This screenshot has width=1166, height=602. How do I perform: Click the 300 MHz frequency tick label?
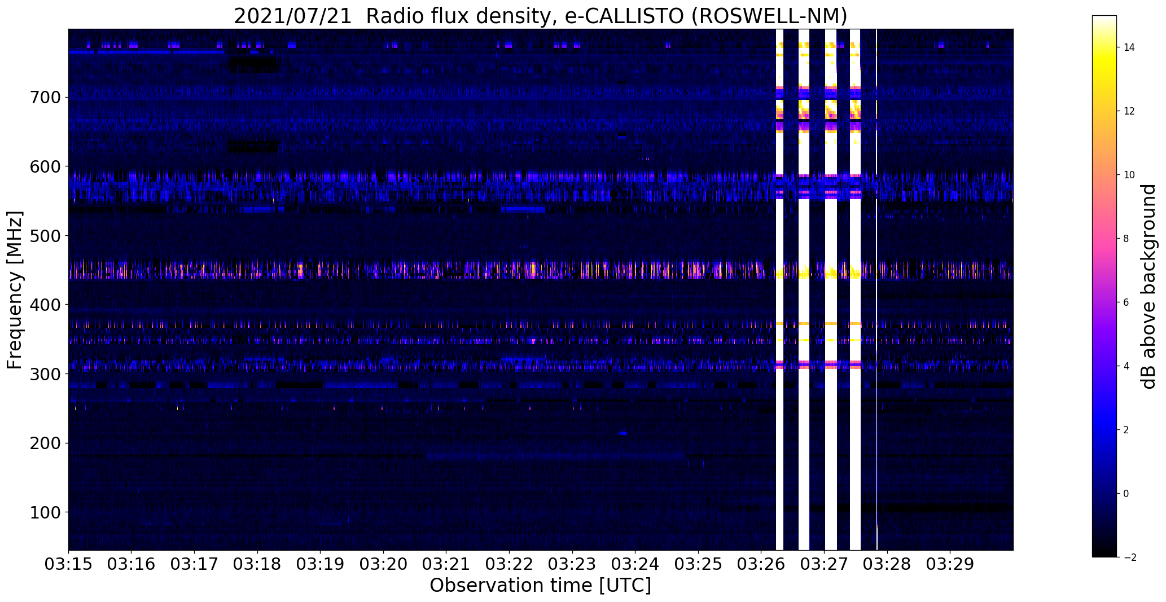pyautogui.click(x=44, y=374)
